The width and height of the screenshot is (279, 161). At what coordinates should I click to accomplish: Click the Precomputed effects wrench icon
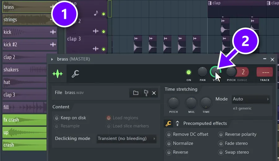pos(168,123)
